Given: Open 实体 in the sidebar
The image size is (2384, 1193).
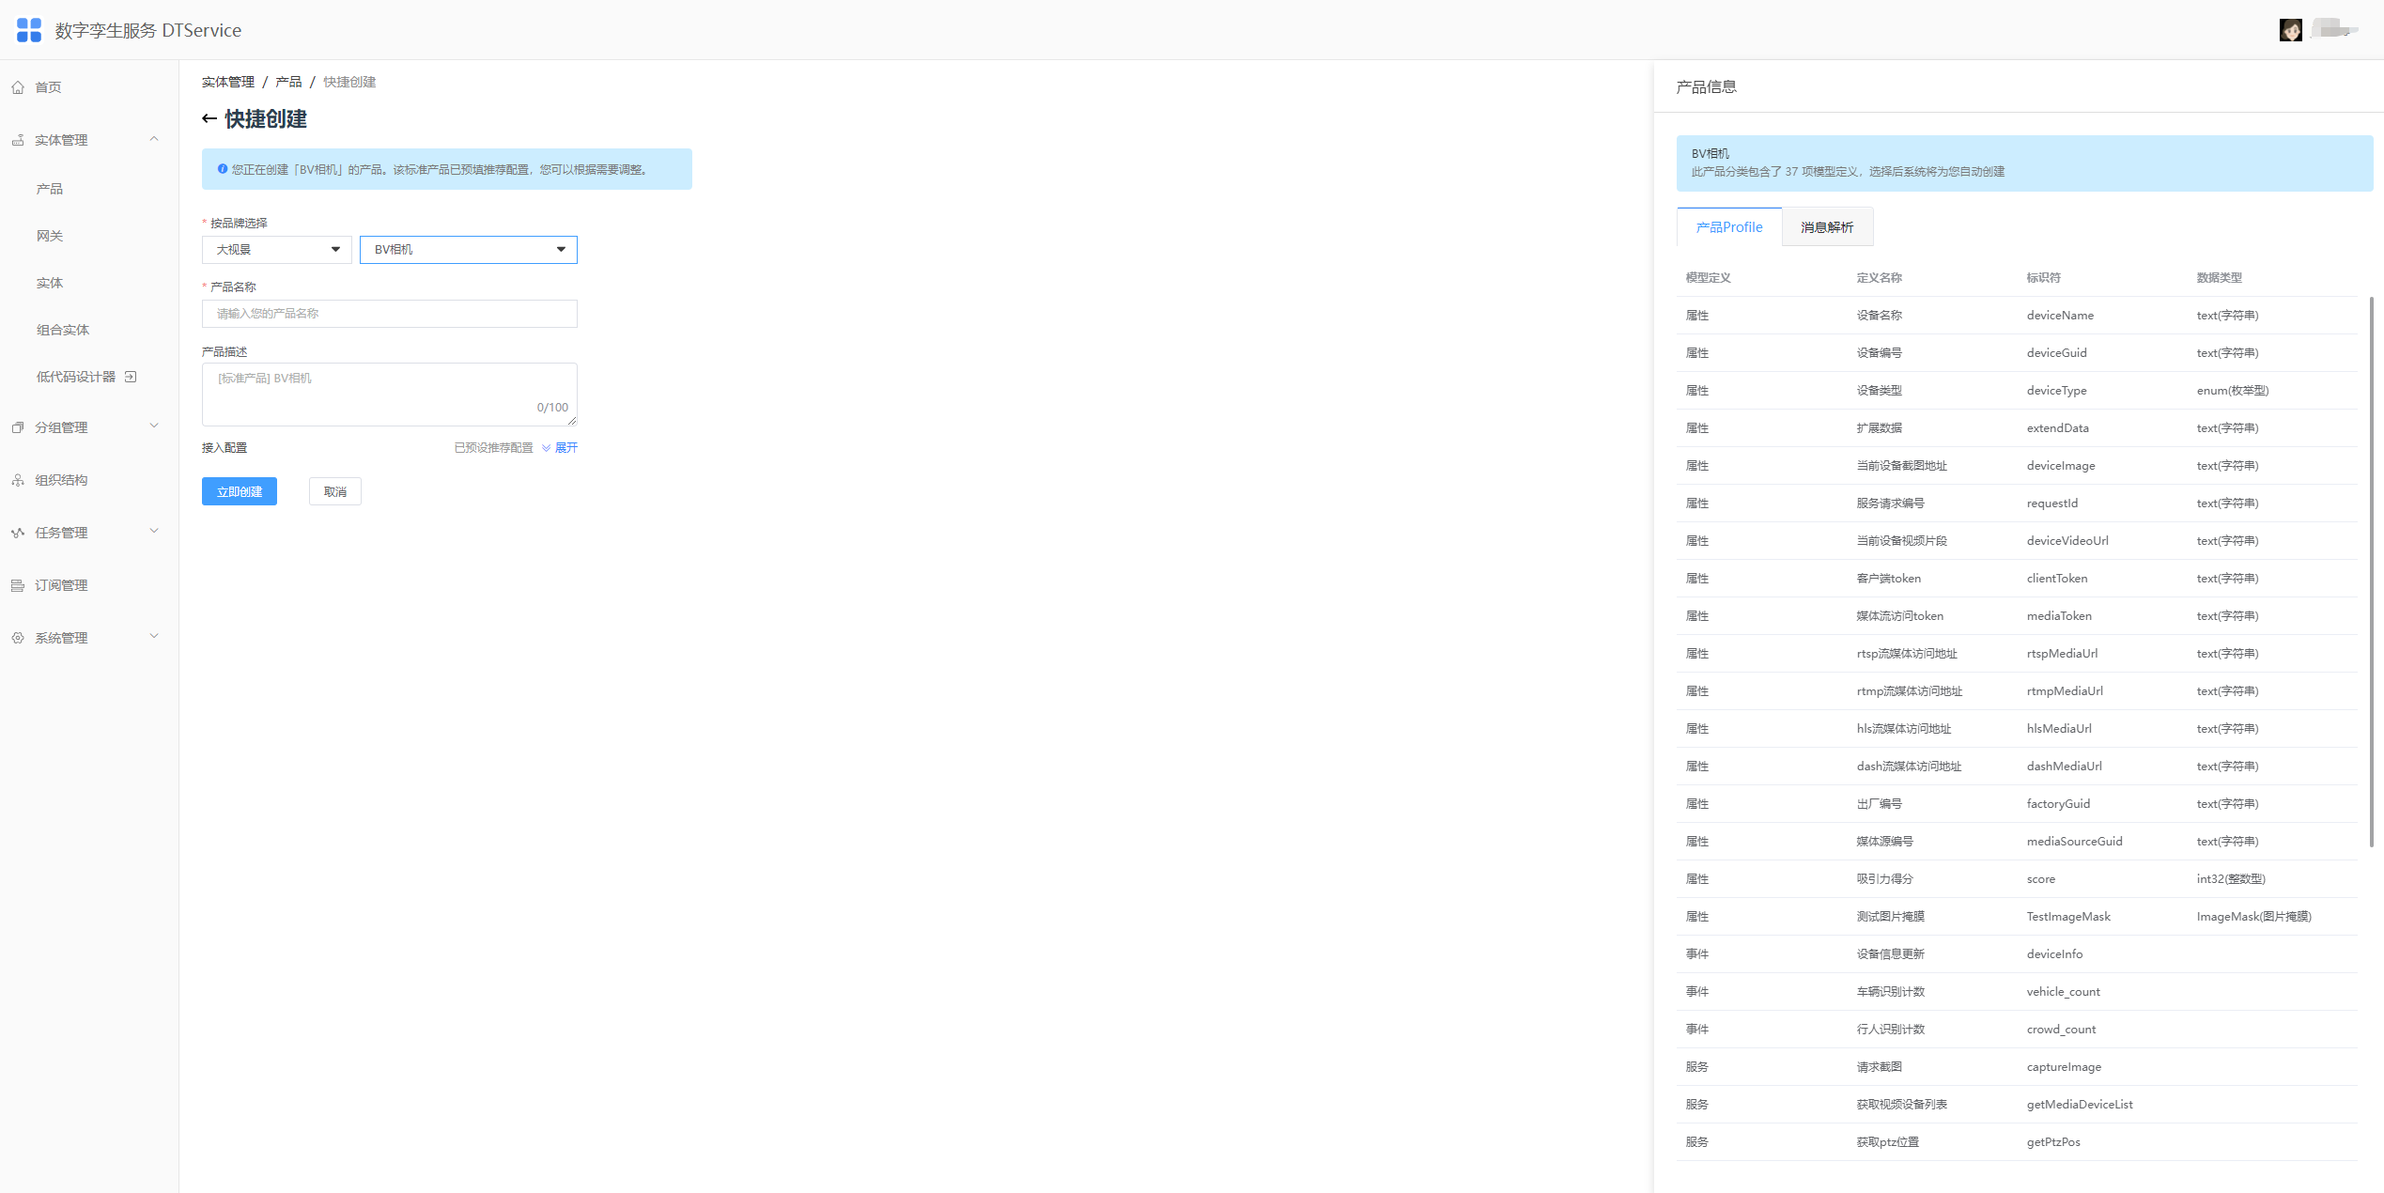Looking at the screenshot, I should [50, 283].
